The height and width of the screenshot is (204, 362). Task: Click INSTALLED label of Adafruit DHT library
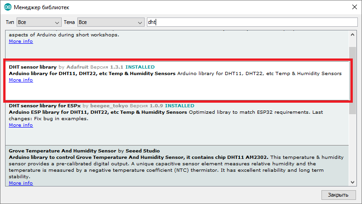(140, 67)
